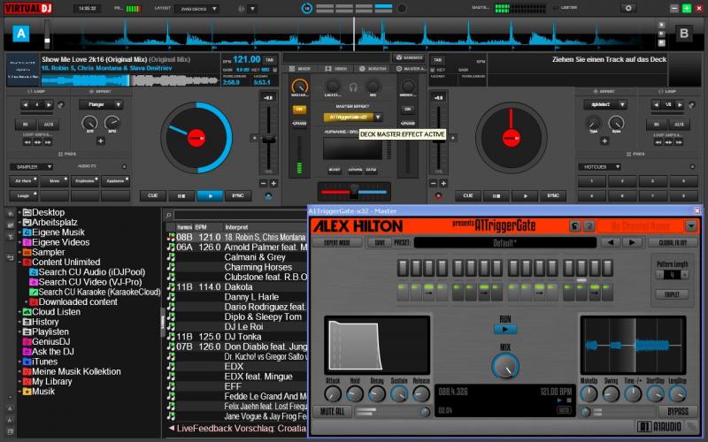Toggle the RUN play button in A1TriggerGate
The image size is (708, 442).
point(504,329)
